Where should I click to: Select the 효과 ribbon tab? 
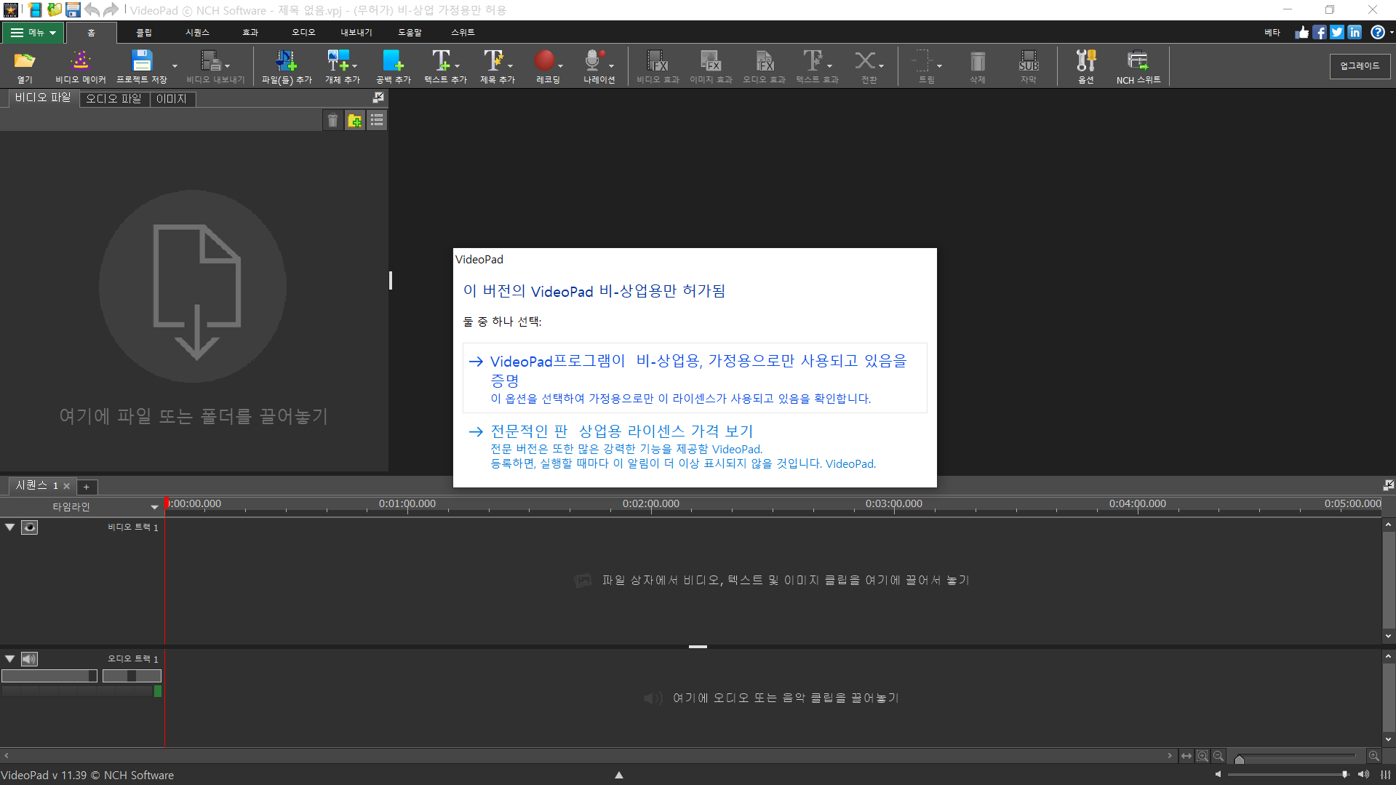point(250,33)
